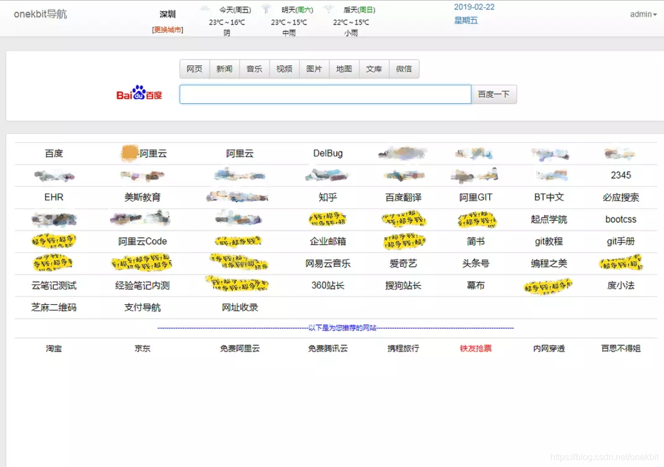Select the 微信 search tab
Image resolution: width=664 pixels, height=467 pixels.
coord(404,69)
